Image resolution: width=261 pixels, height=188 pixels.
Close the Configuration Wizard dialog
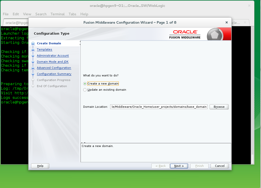[226, 22]
